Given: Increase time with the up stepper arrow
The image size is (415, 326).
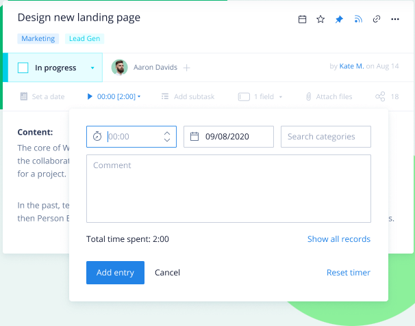Looking at the screenshot, I should (x=166, y=133).
